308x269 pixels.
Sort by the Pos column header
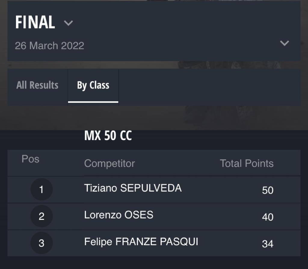[30, 159]
